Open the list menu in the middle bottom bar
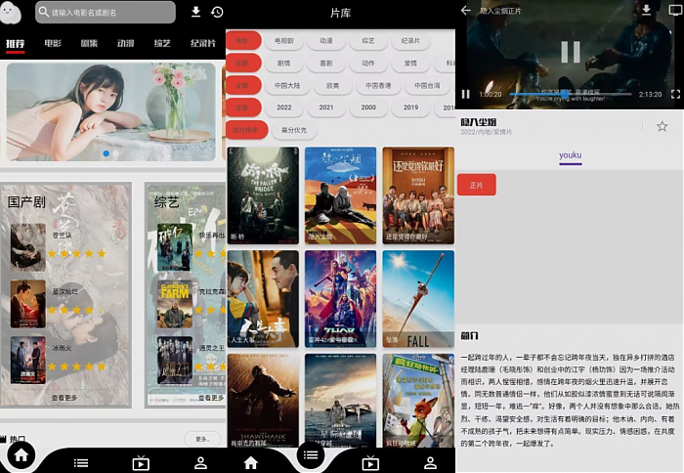Screen dimensions: 684x473 (311, 454)
